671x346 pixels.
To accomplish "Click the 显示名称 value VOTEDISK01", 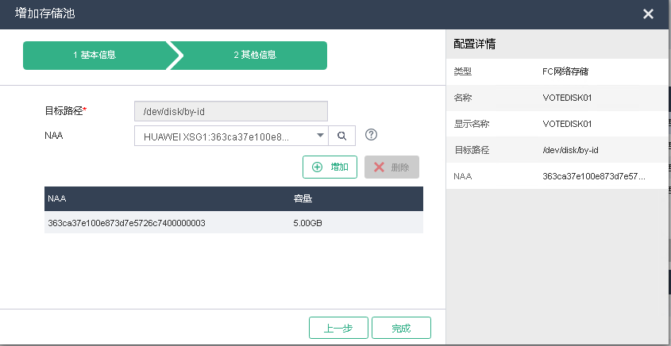I will [567, 124].
